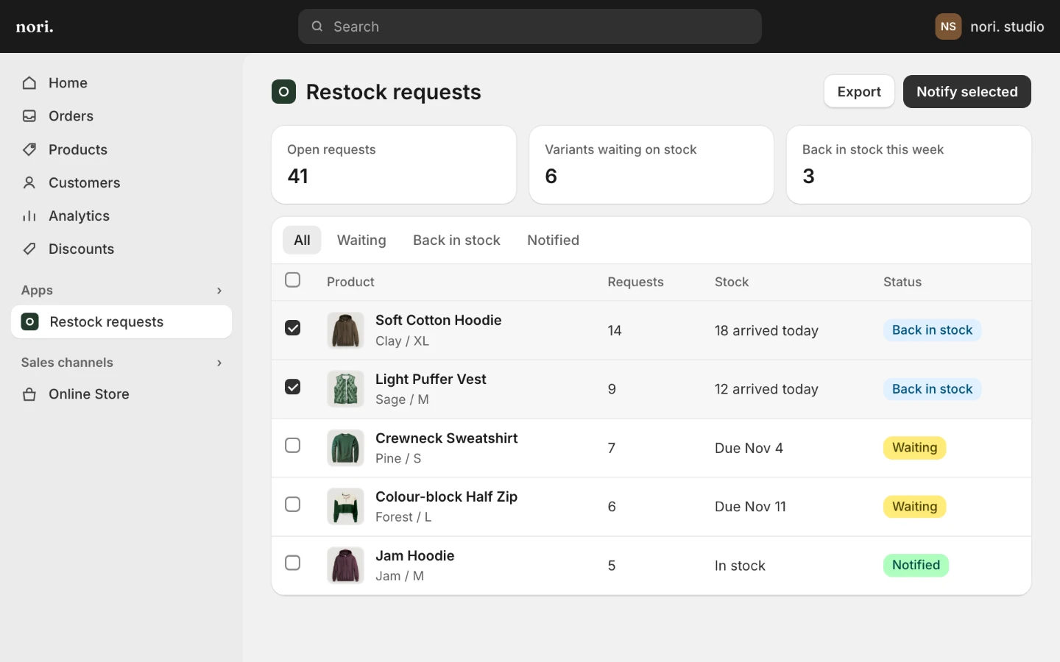Select the Crewneck Sweatshirt checkbox
Viewport: 1060px width, 662px height.
click(292, 446)
